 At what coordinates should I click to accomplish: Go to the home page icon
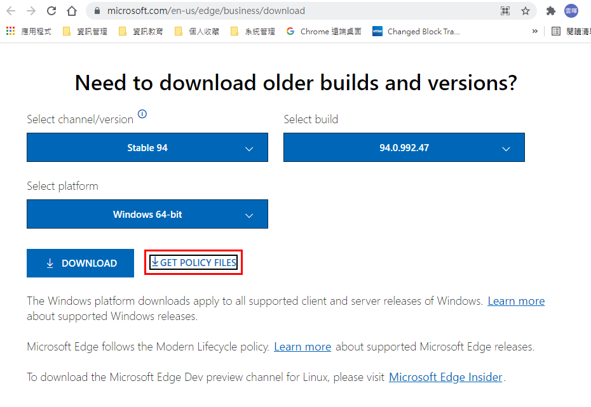click(x=72, y=11)
